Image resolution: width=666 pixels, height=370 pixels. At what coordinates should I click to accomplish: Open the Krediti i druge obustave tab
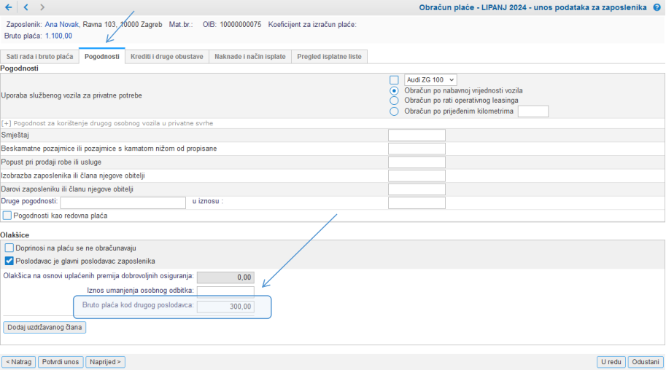167,56
